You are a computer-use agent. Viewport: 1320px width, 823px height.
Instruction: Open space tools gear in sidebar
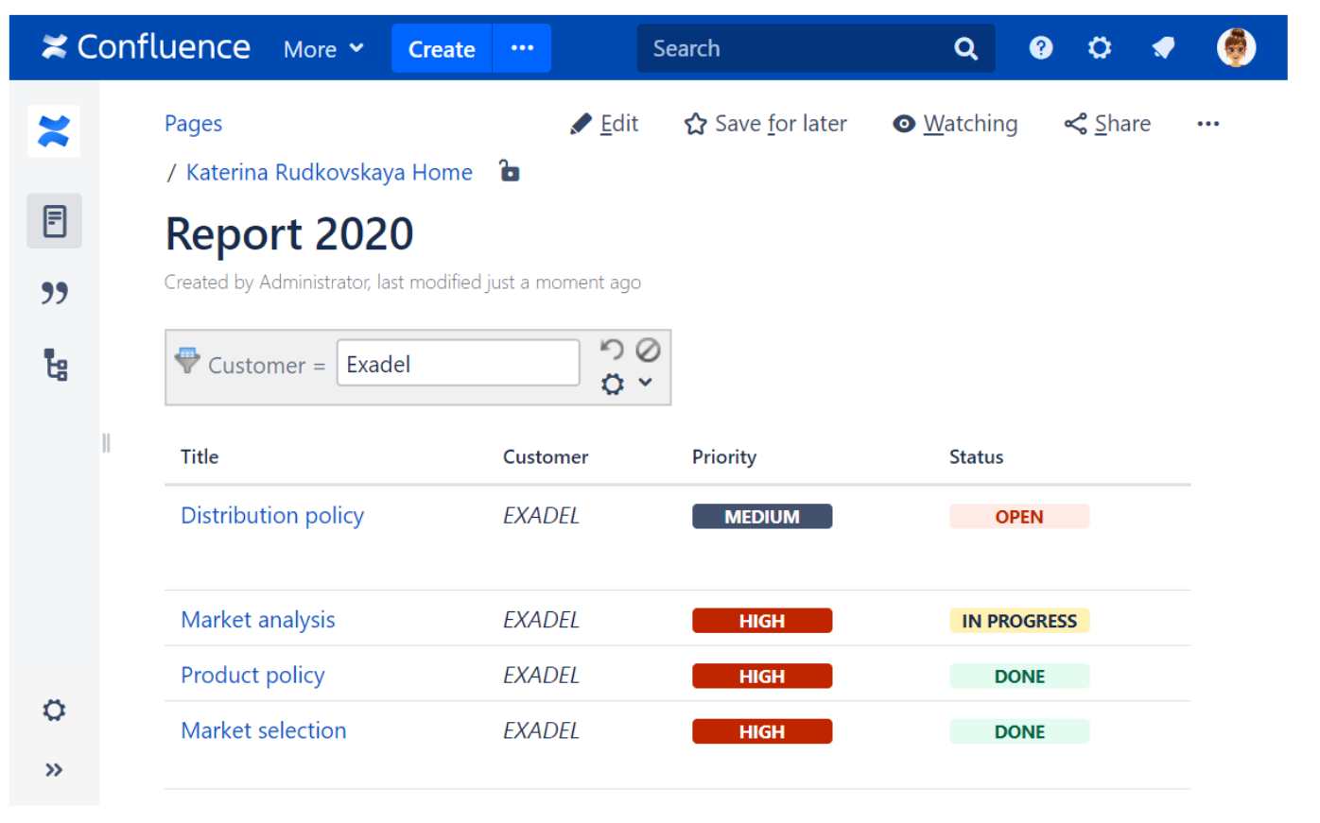[x=54, y=710]
